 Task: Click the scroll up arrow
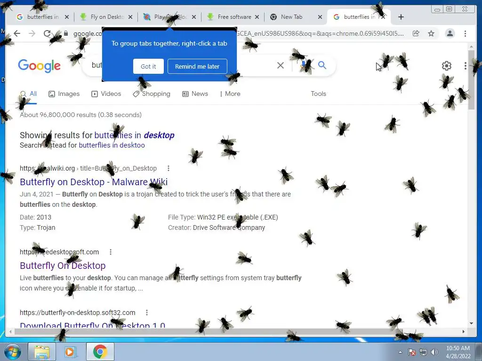[471, 47]
